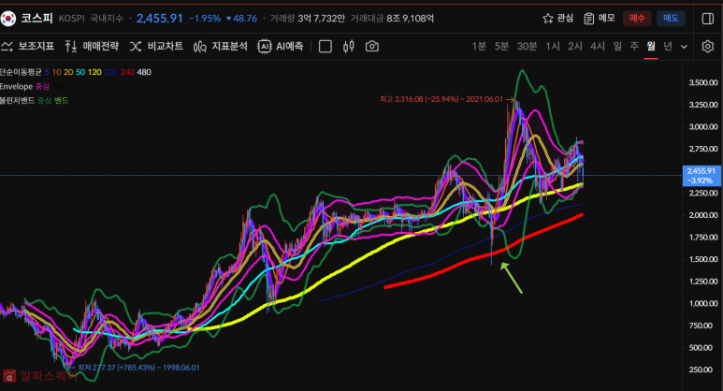Toggle the 10 moving average line
Screen dimensions: 723x391
pyautogui.click(x=56, y=72)
